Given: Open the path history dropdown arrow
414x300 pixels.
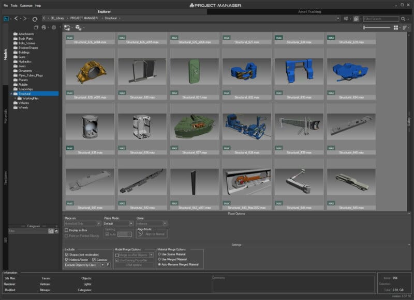Looking at the screenshot, I should point(338,19).
